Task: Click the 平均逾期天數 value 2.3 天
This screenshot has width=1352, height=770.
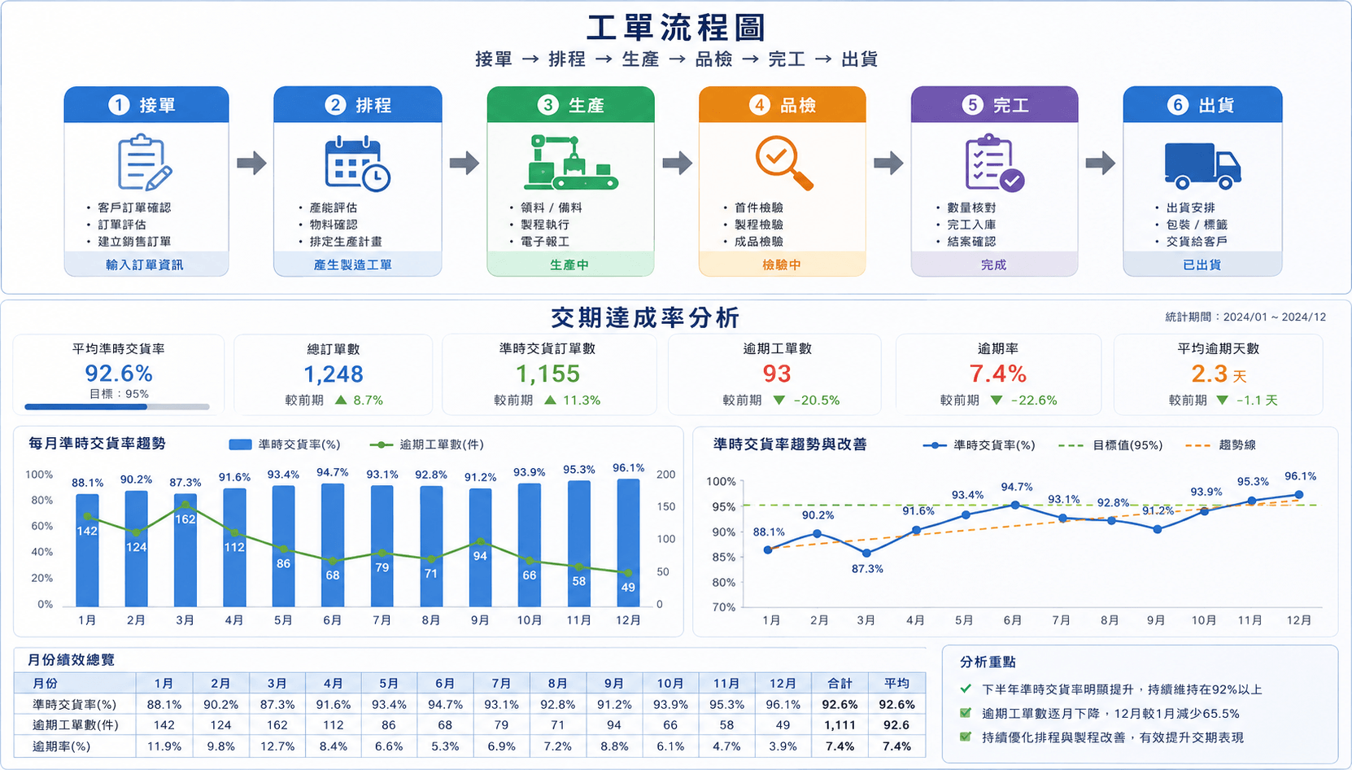Action: [x=1219, y=374]
